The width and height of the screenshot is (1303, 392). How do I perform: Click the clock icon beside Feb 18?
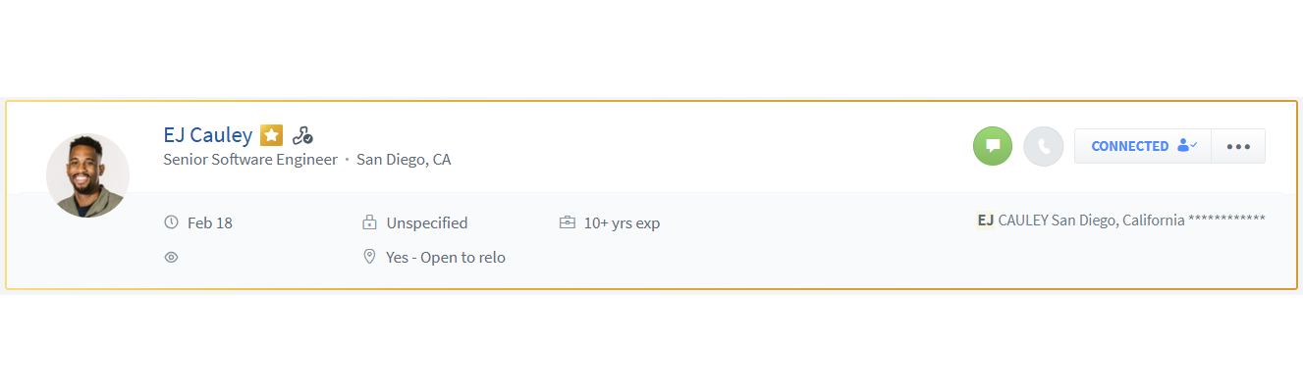point(172,222)
